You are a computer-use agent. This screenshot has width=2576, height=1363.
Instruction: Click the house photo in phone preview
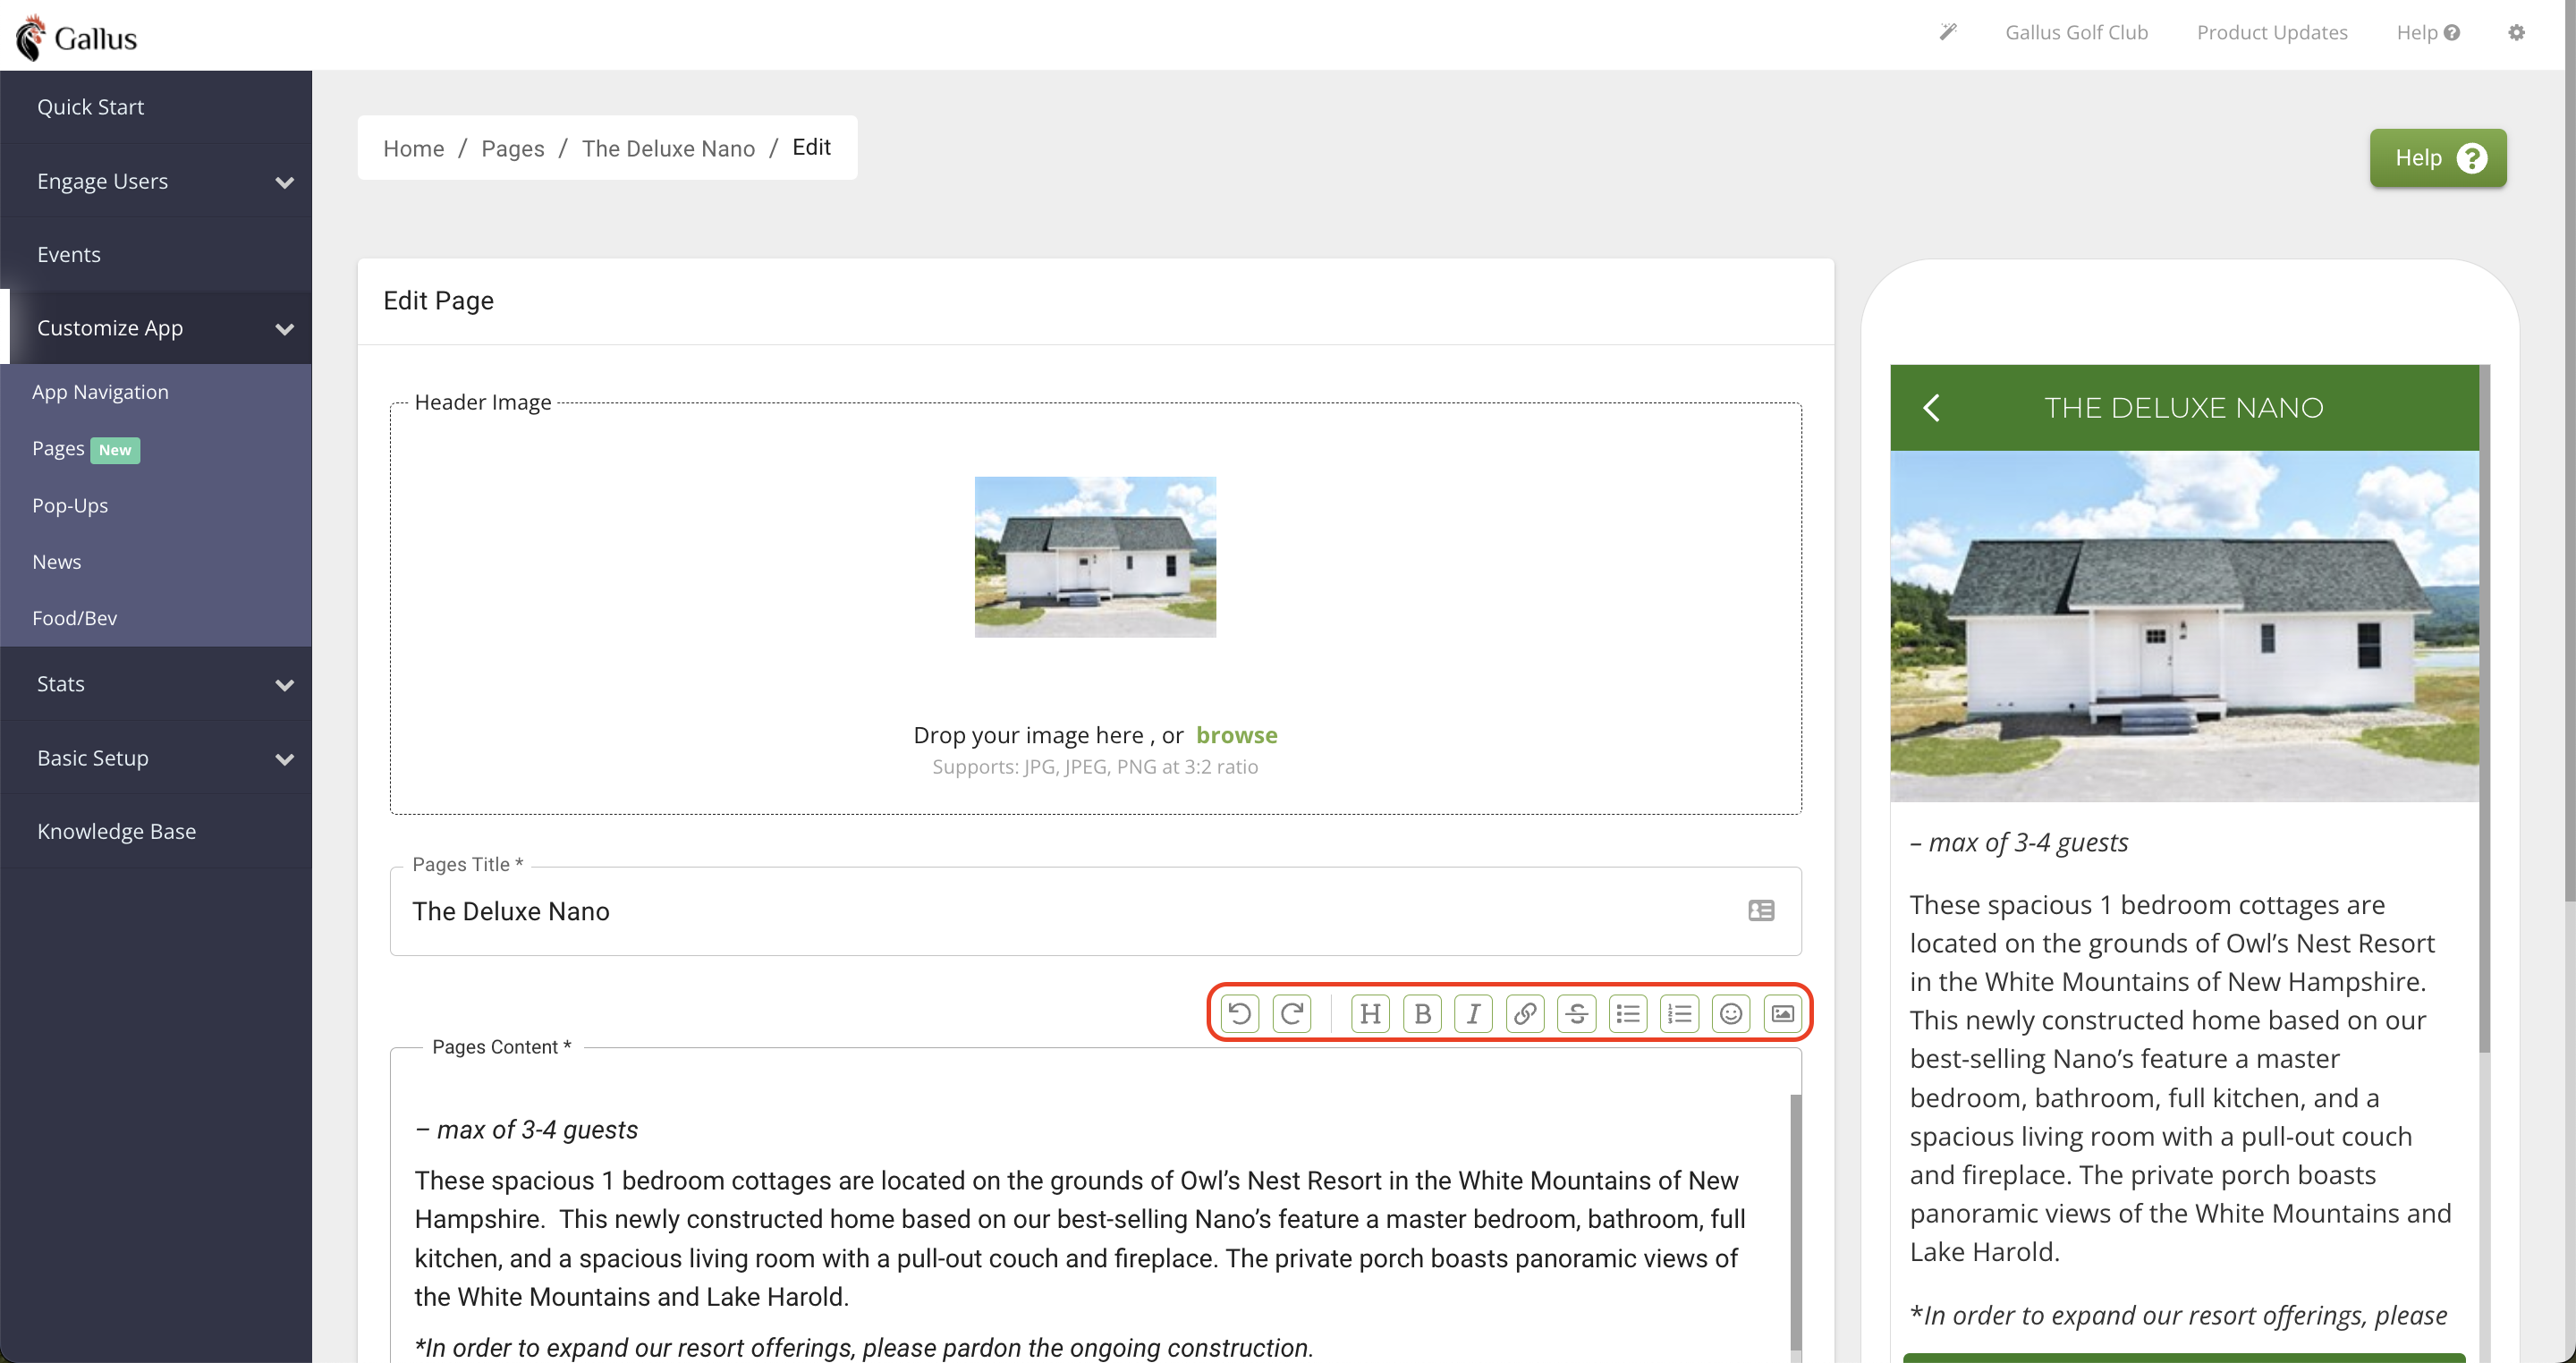pyautogui.click(x=2183, y=626)
